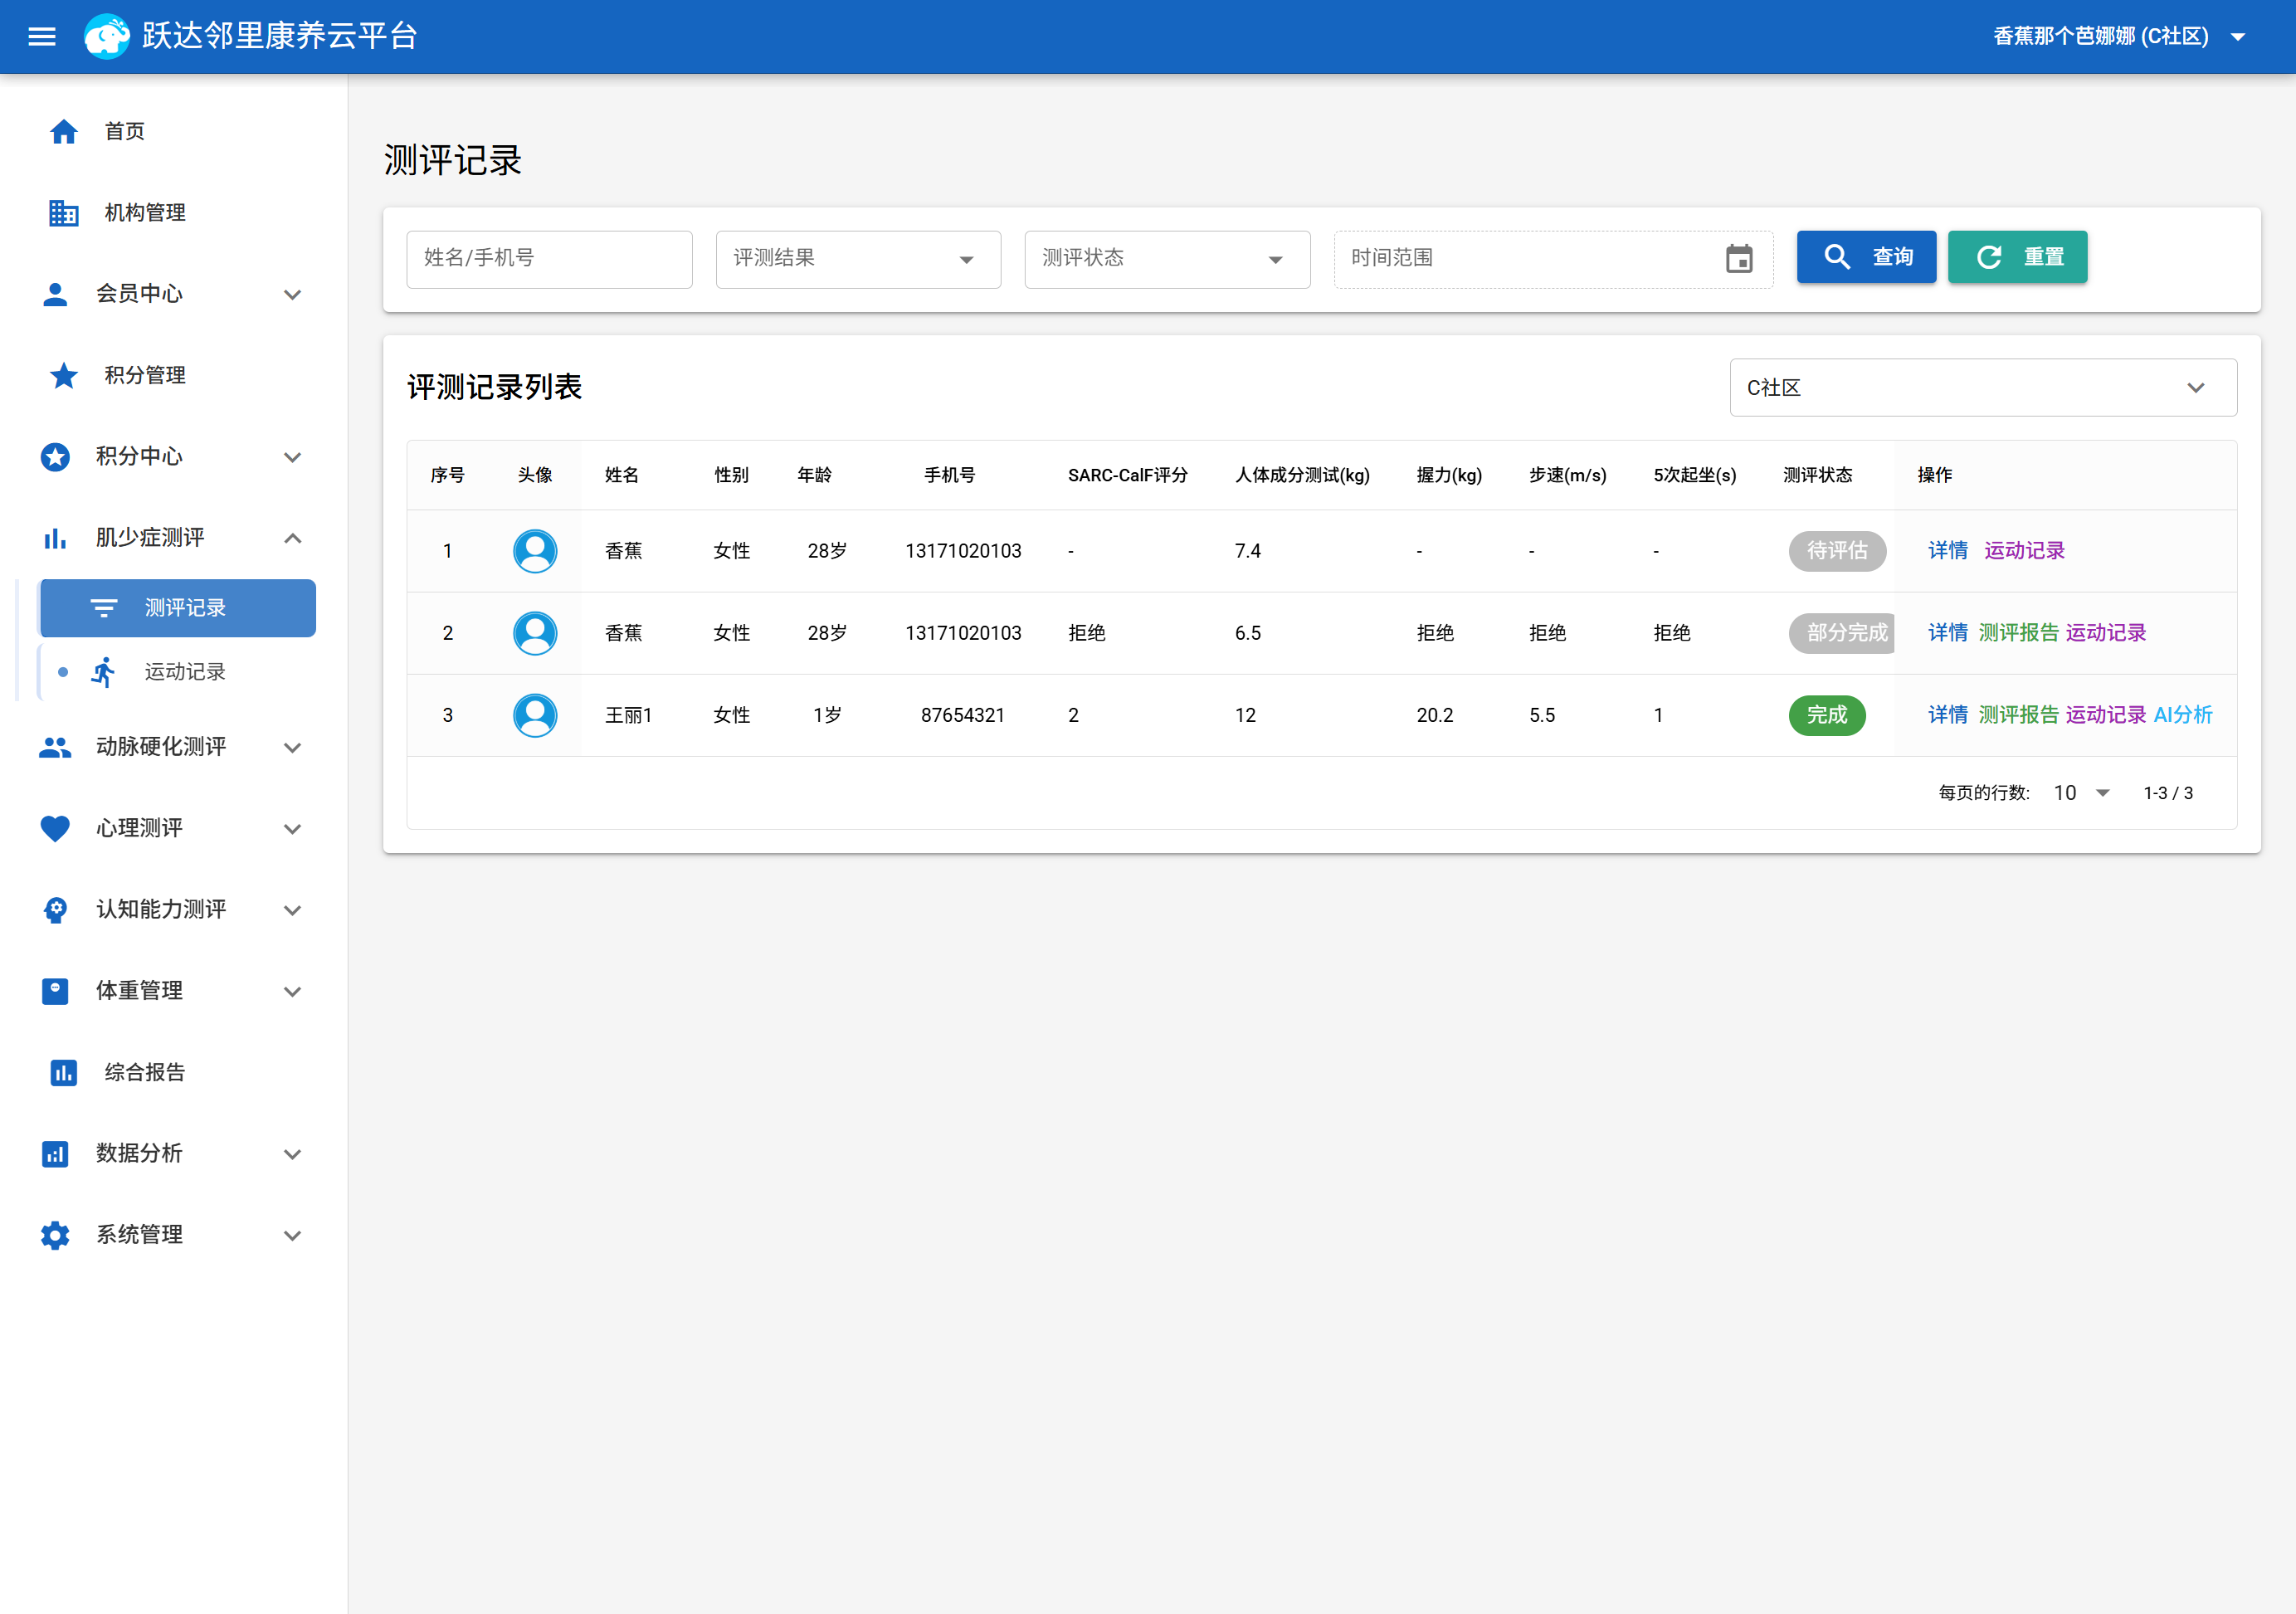Click the home icon for 首页
Screen dimensions: 2296x1614
64,131
